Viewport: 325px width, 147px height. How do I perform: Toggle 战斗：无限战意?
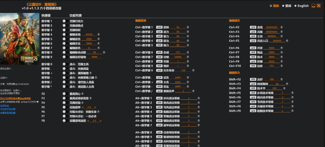[x=65, y=69]
